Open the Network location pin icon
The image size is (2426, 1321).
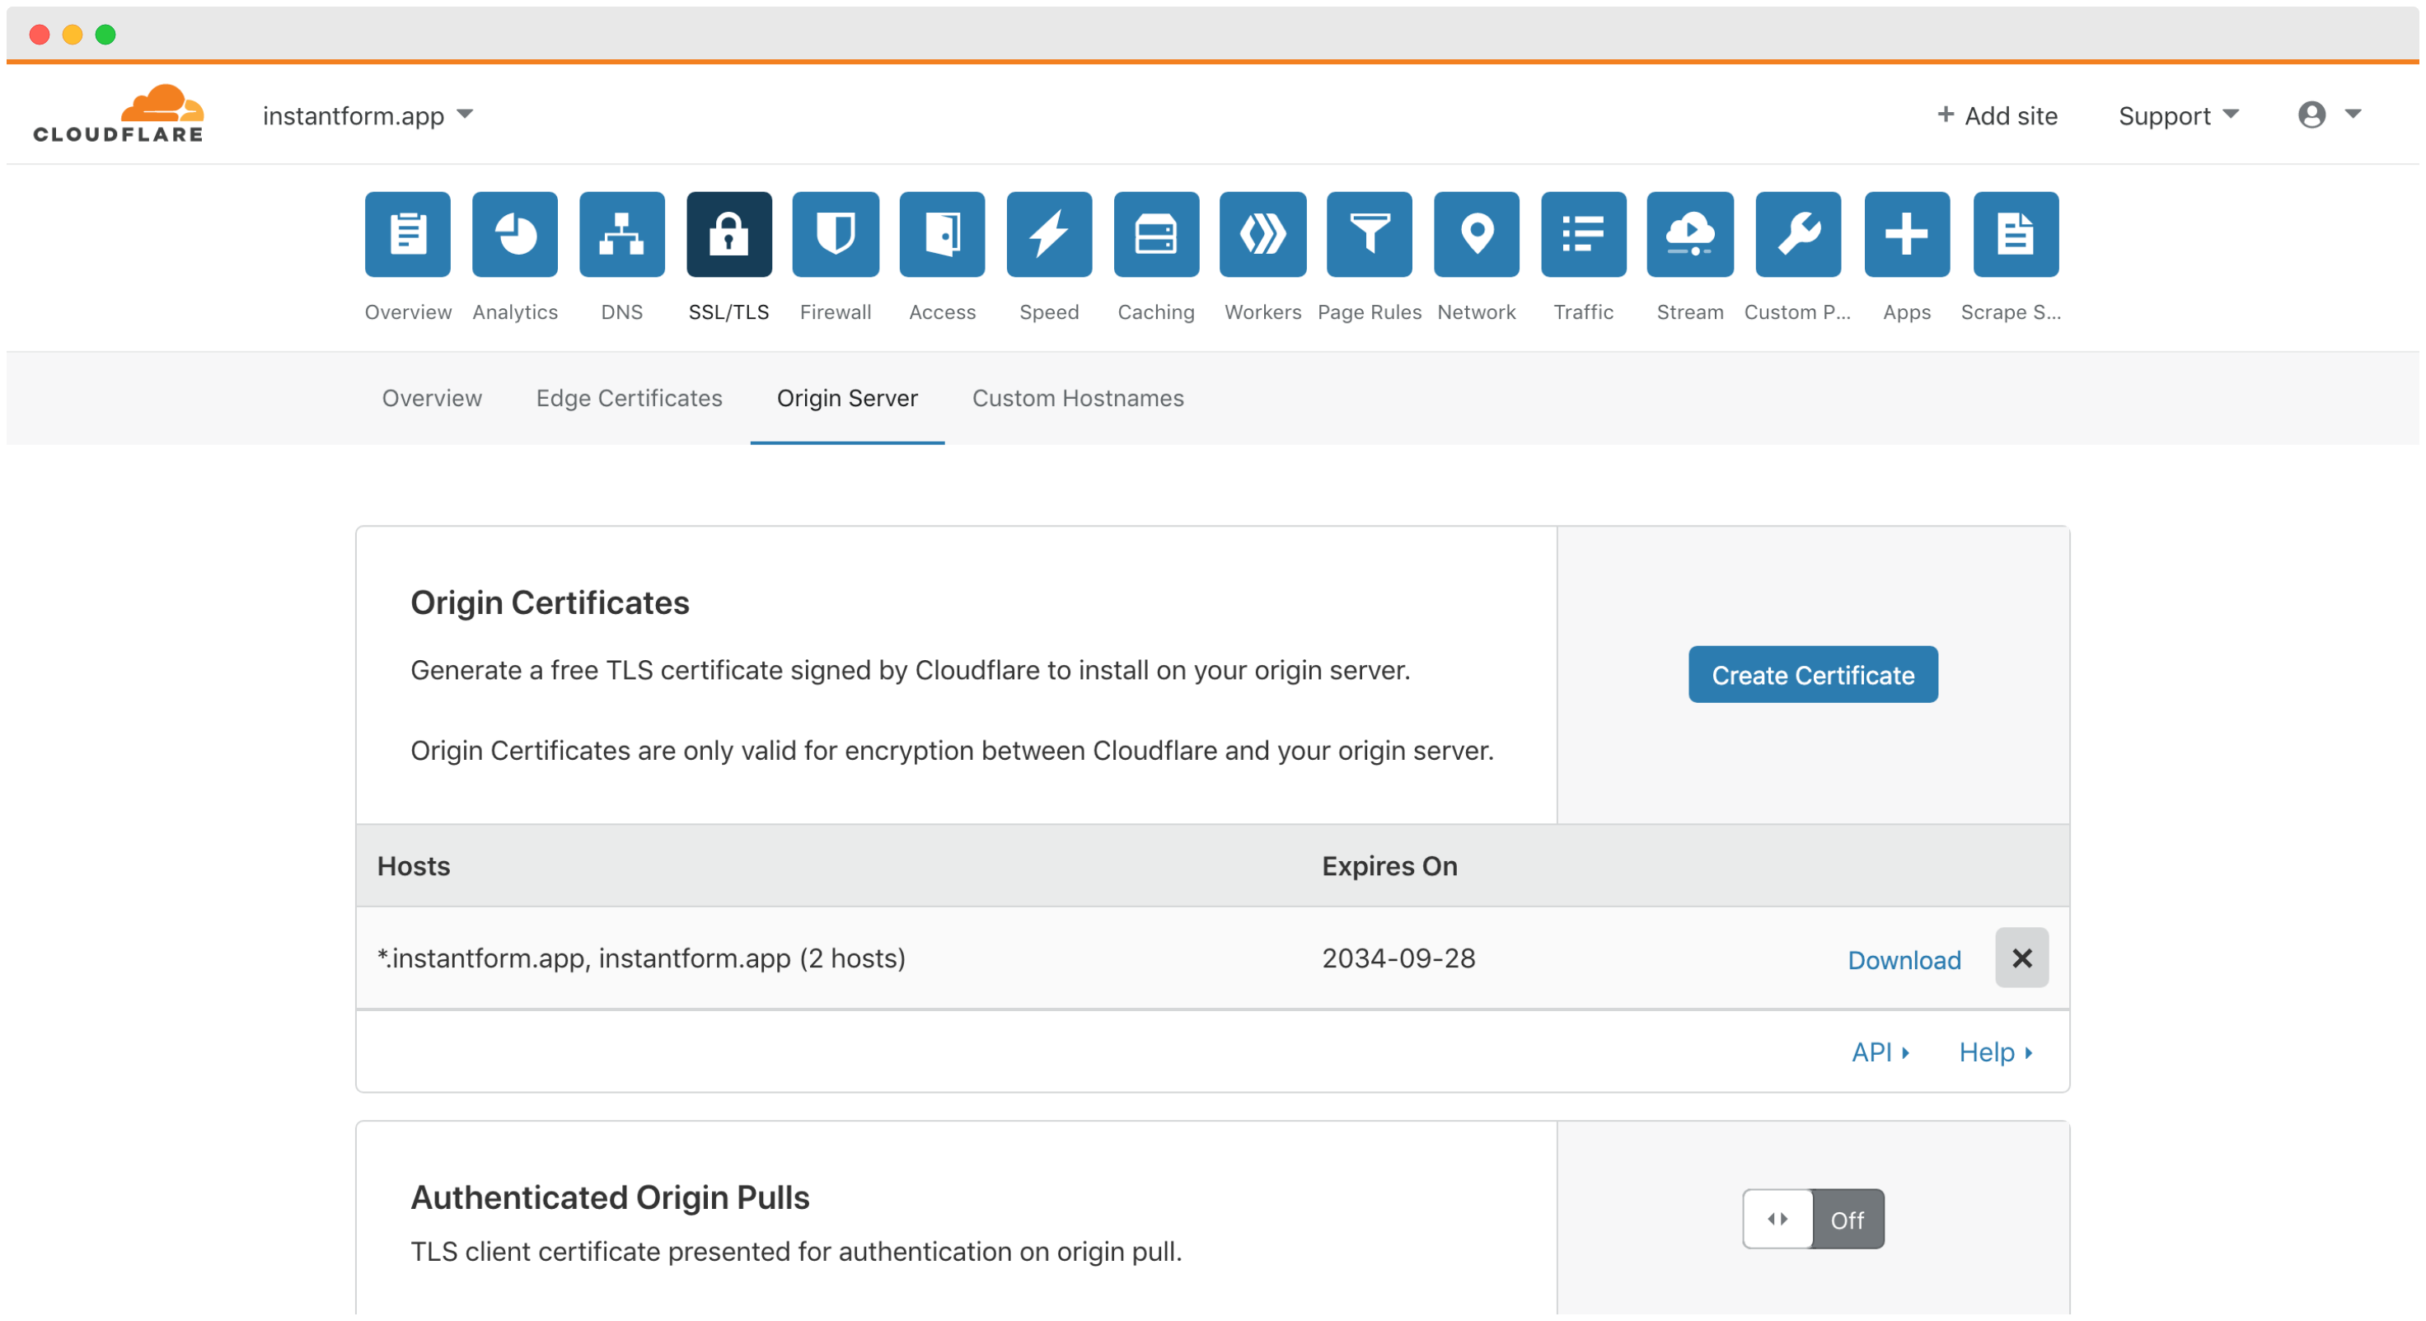[x=1478, y=234]
